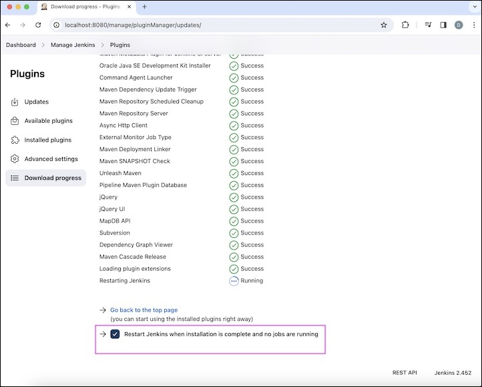
Task: Open the Chrome three-dot menu
Action: click(x=473, y=25)
